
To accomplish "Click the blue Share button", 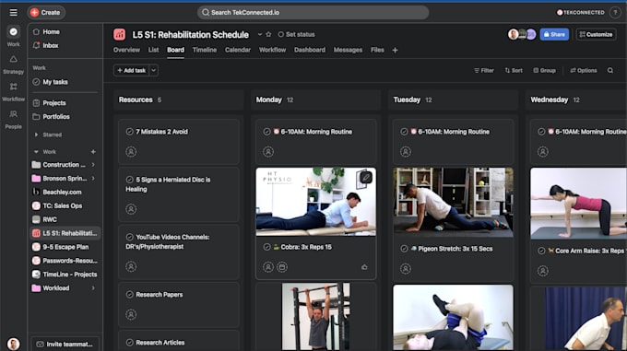I will [x=554, y=34].
